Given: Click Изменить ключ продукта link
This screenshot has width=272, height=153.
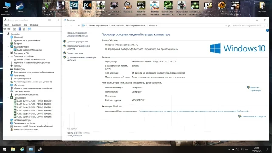Looking at the screenshot, I should [253, 116].
